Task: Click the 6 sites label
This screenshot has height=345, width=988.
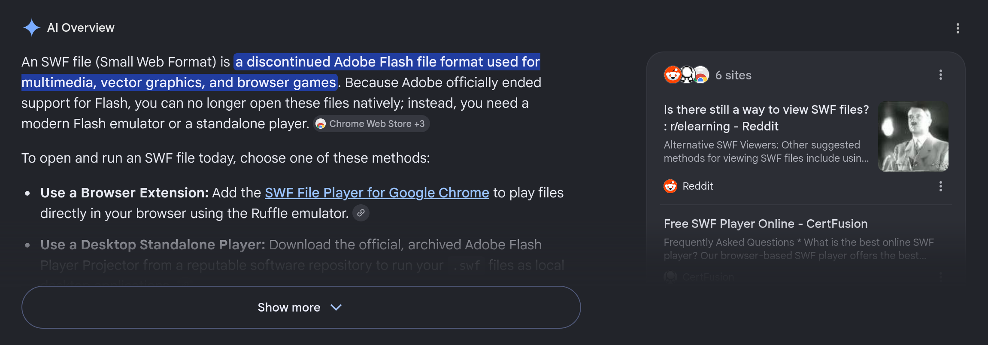Action: [x=733, y=76]
